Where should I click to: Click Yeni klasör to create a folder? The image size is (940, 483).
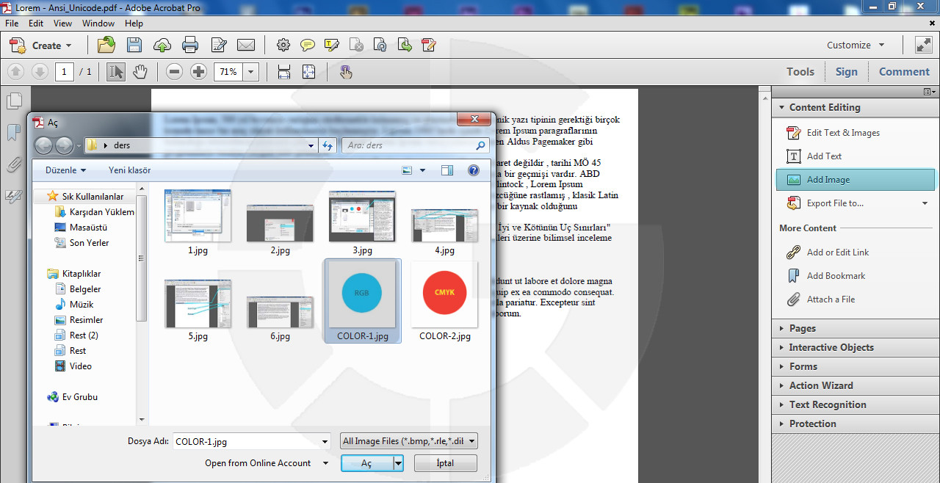click(x=129, y=170)
